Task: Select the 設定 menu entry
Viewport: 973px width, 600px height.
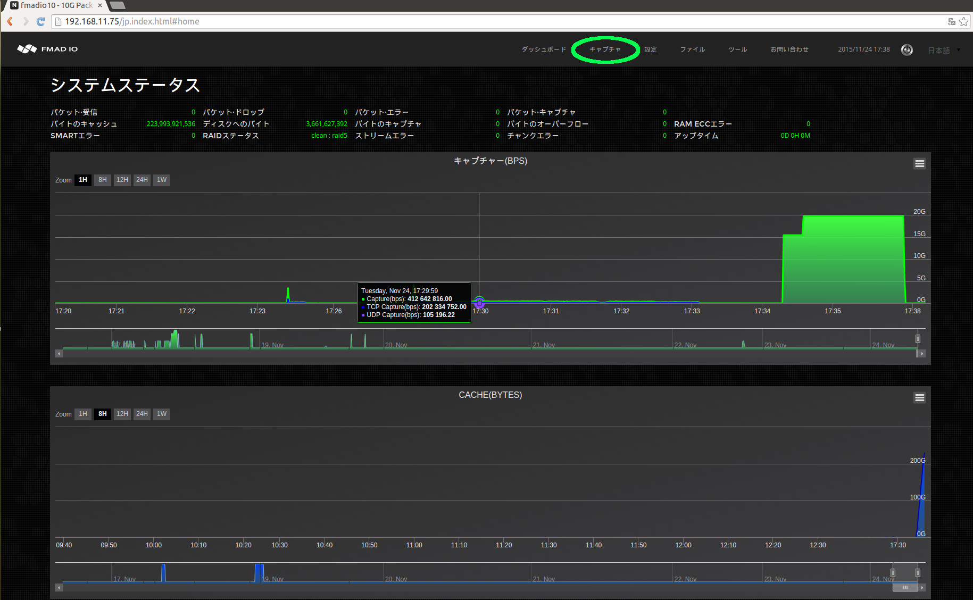Action: coord(650,49)
